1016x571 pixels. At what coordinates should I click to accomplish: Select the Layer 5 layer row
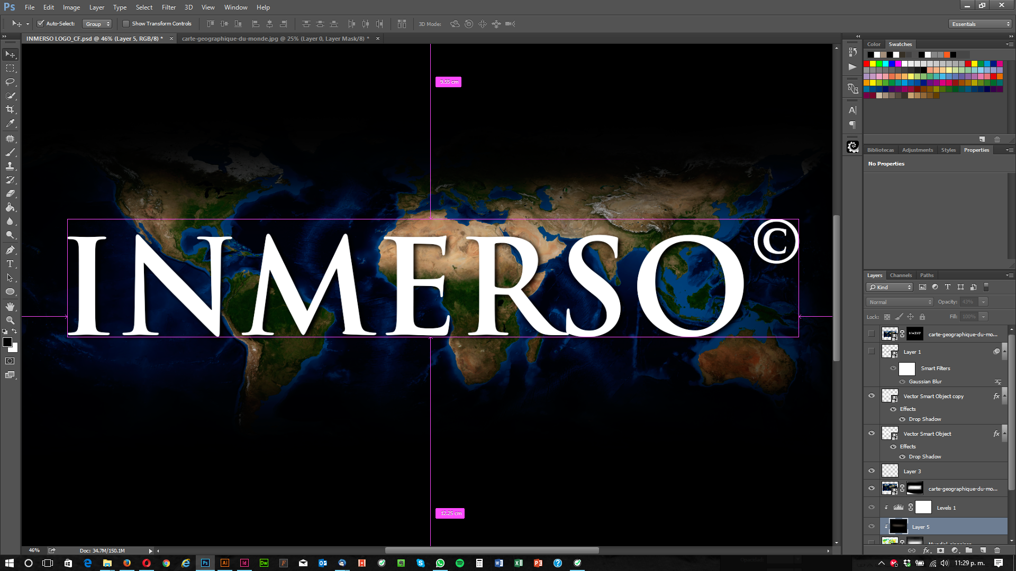pos(944,527)
